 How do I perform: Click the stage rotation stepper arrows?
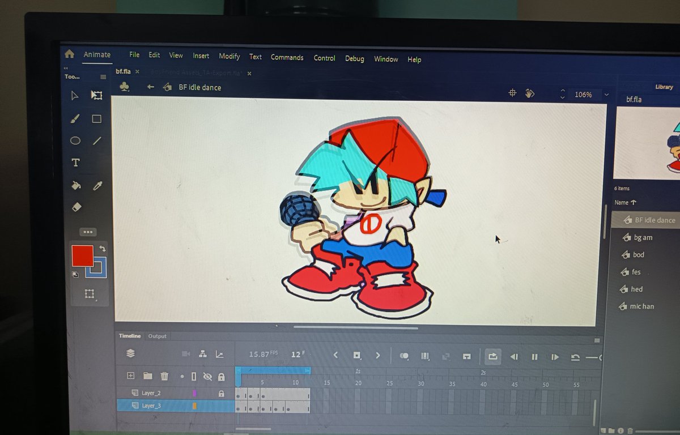pos(562,94)
